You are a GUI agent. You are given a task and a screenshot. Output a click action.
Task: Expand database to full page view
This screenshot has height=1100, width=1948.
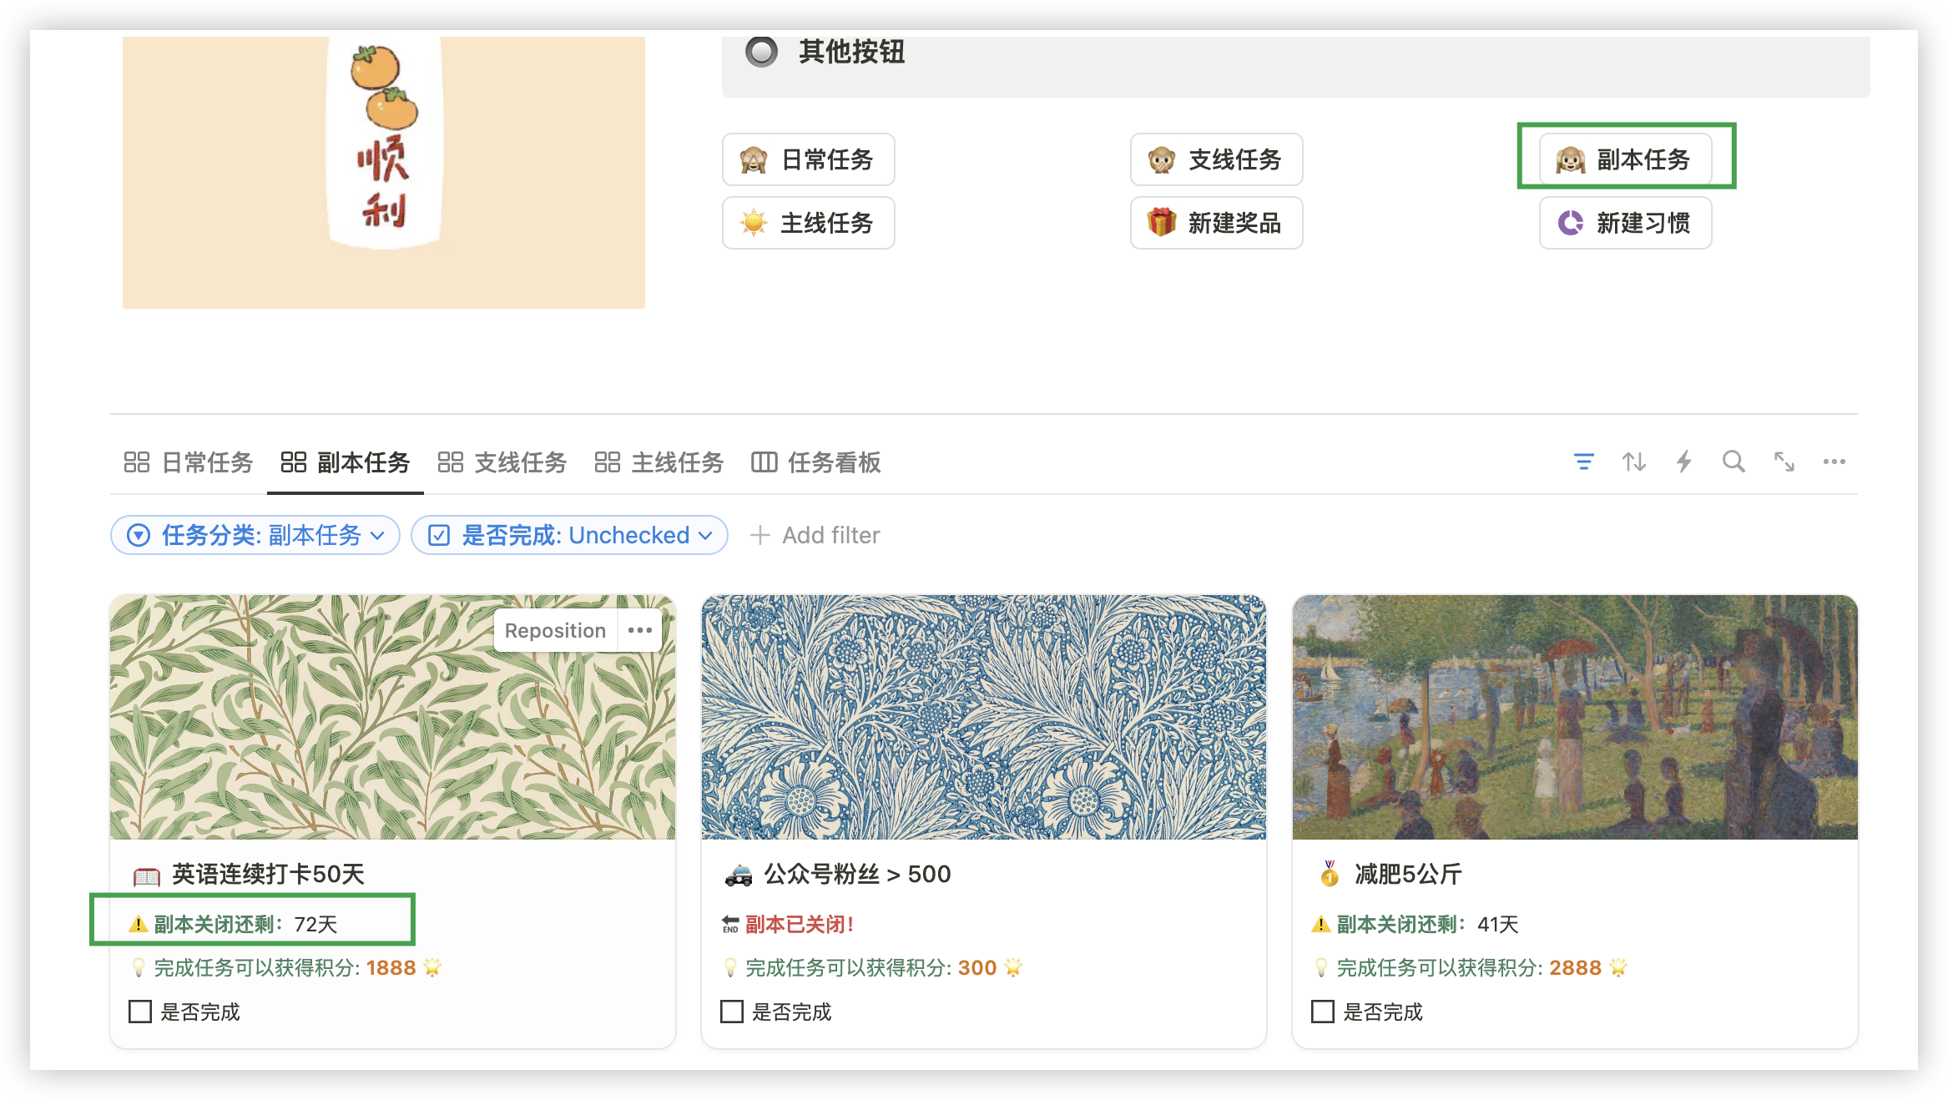coord(1784,462)
